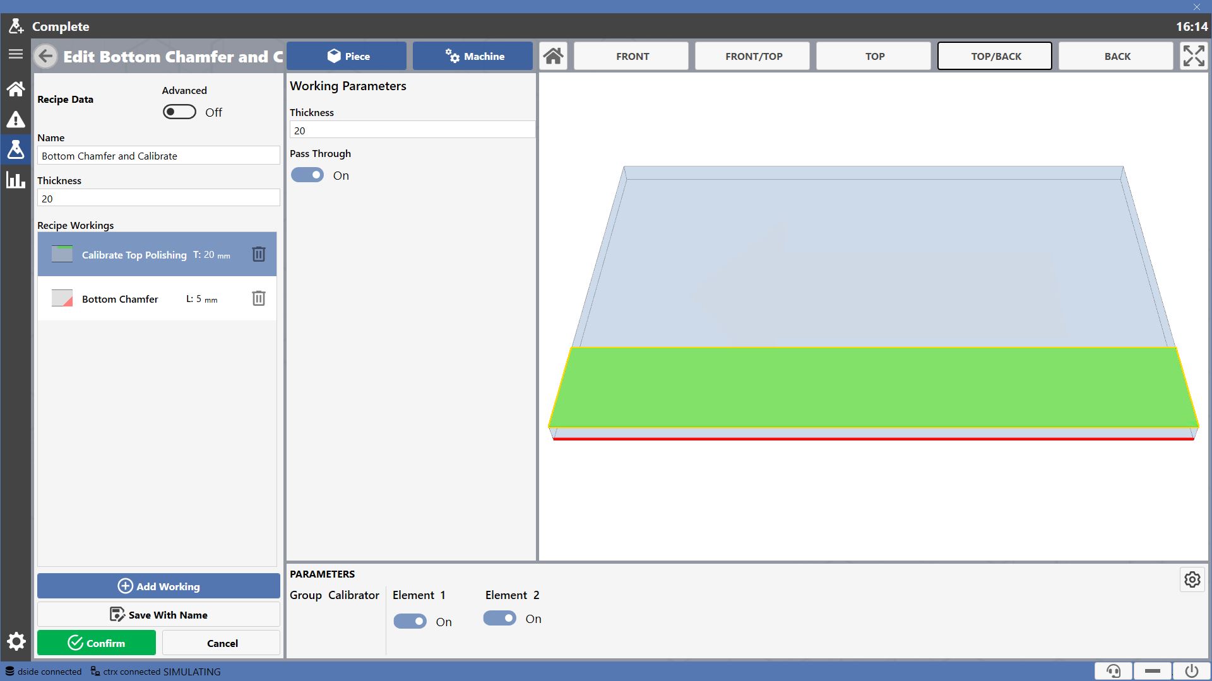Select the Bottom Chamfer working row

point(157,298)
